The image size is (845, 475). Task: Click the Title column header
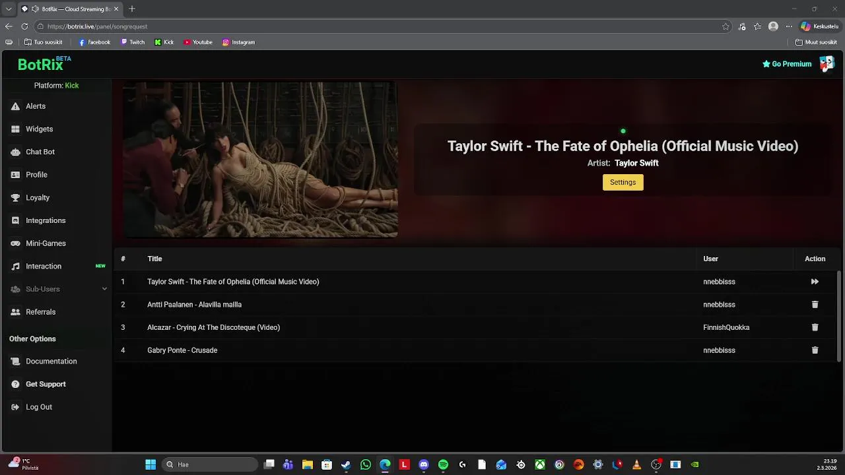coord(154,259)
